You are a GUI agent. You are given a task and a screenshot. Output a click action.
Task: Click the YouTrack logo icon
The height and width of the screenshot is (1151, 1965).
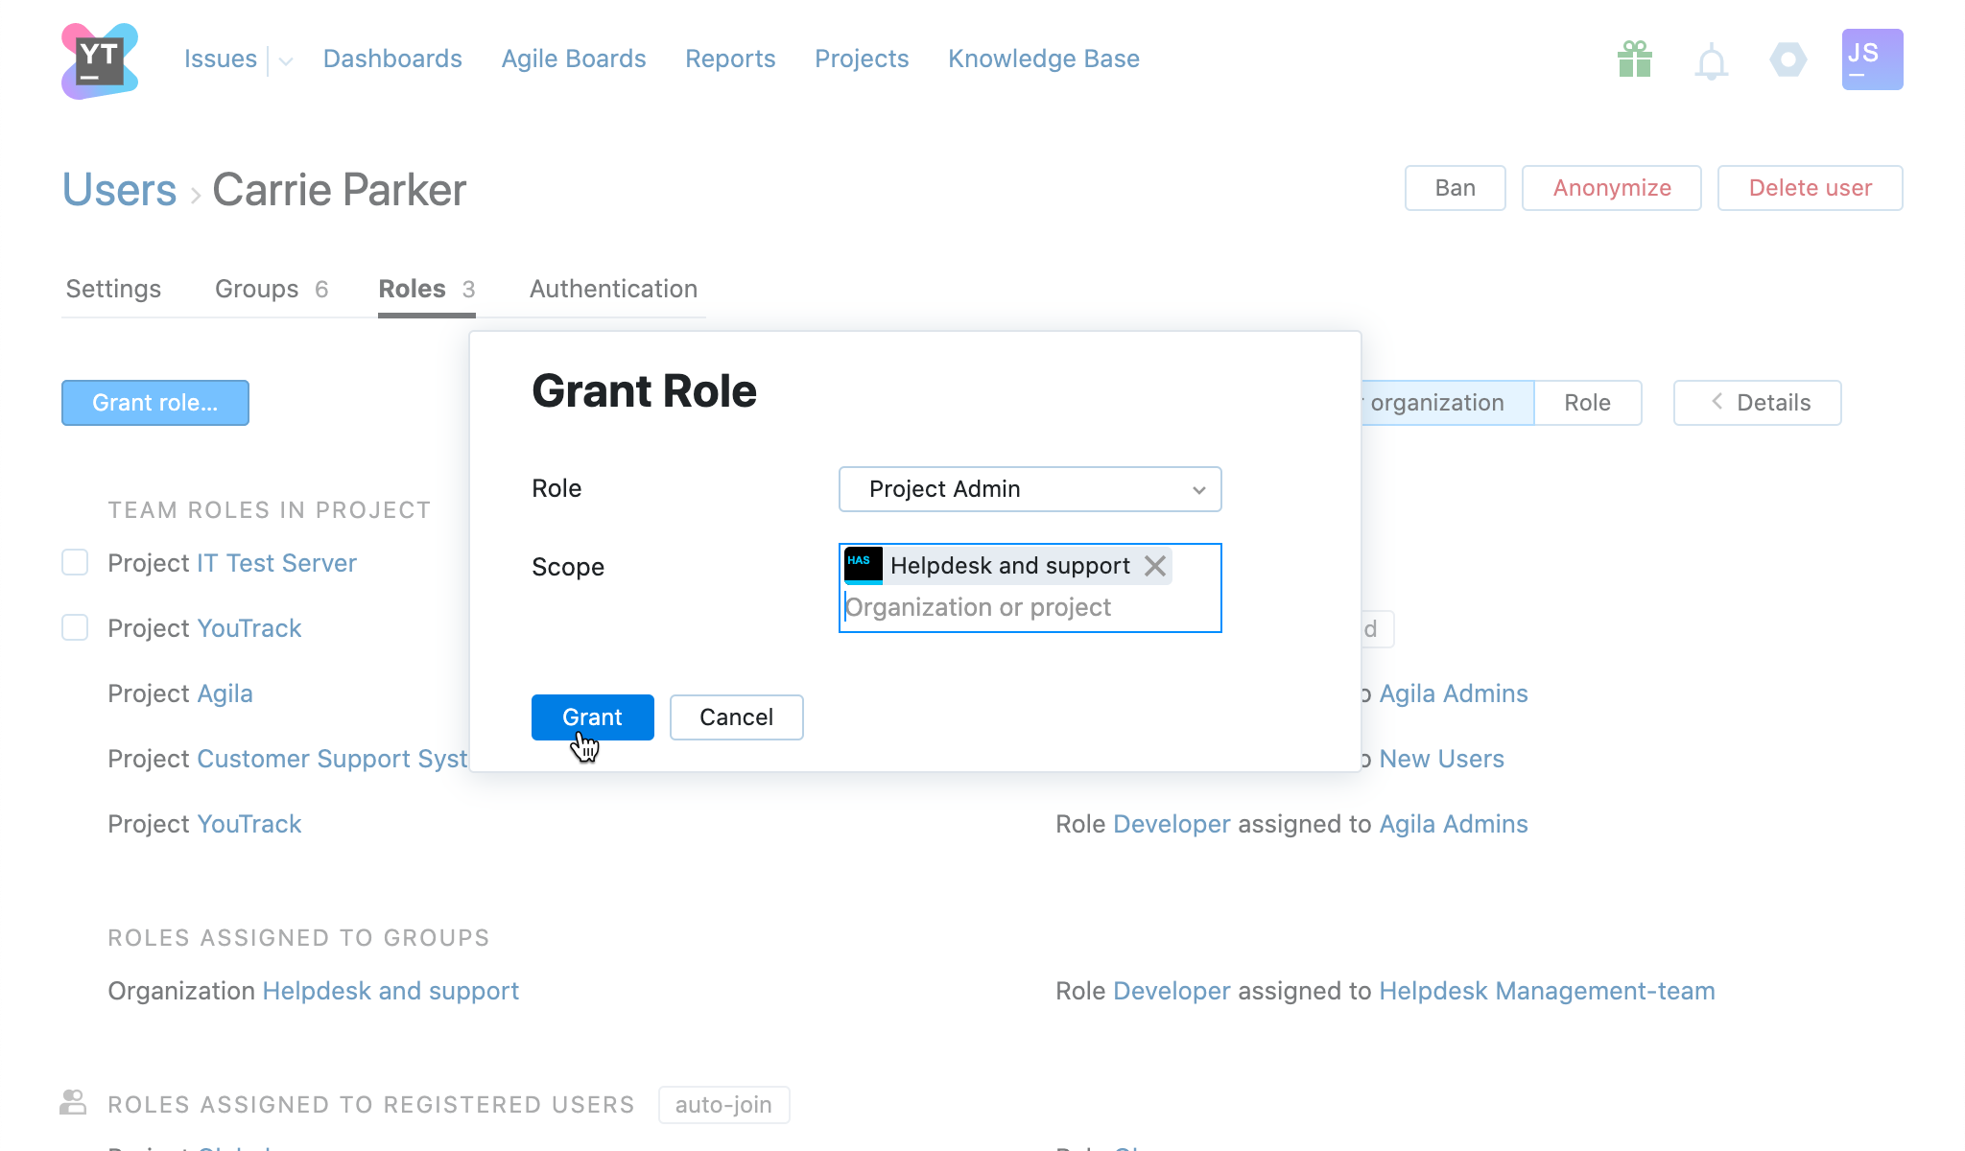pyautogui.click(x=100, y=60)
